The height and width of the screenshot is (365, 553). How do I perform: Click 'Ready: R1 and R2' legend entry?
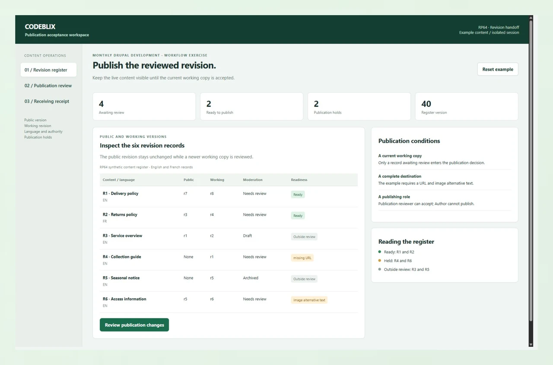click(399, 252)
